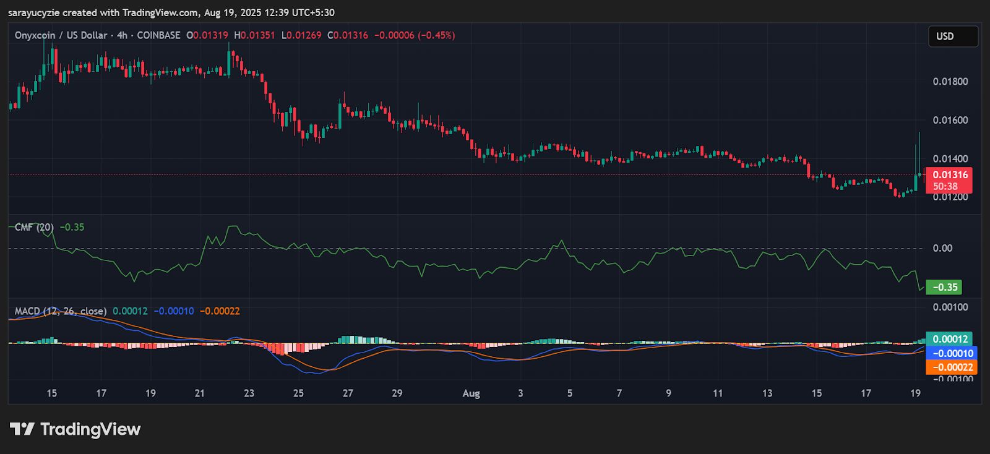The width and height of the screenshot is (990, 454).
Task: Click the teal MACD axis tag 0.00012
Action: [949, 339]
